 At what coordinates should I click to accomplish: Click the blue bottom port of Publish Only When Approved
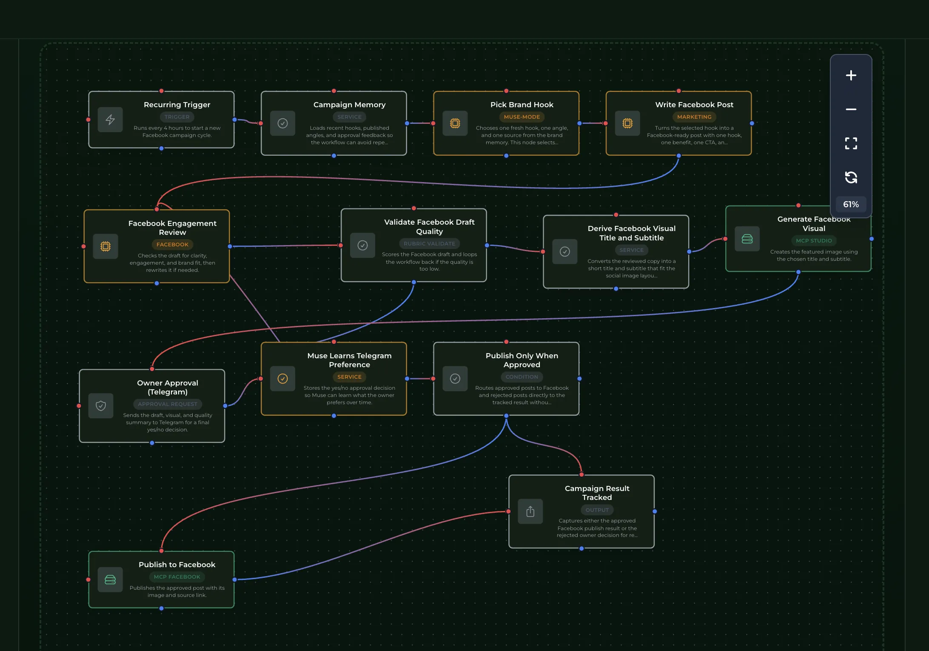pos(506,416)
